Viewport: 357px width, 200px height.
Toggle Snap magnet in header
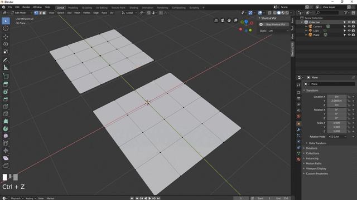(148, 13)
